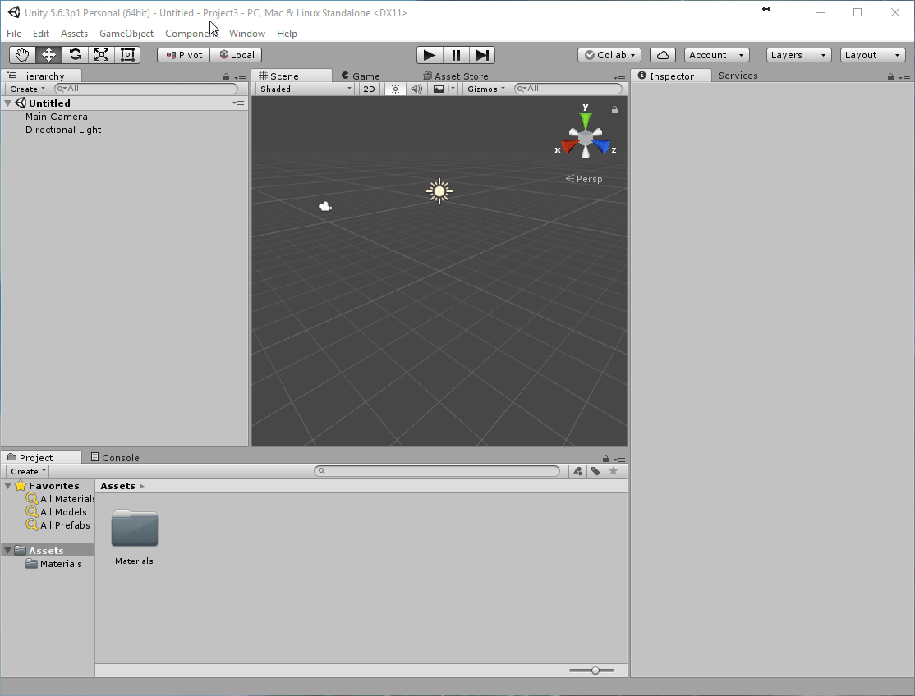Open the Shaded draw mode dropdown
The image size is (915, 696).
pyautogui.click(x=305, y=89)
